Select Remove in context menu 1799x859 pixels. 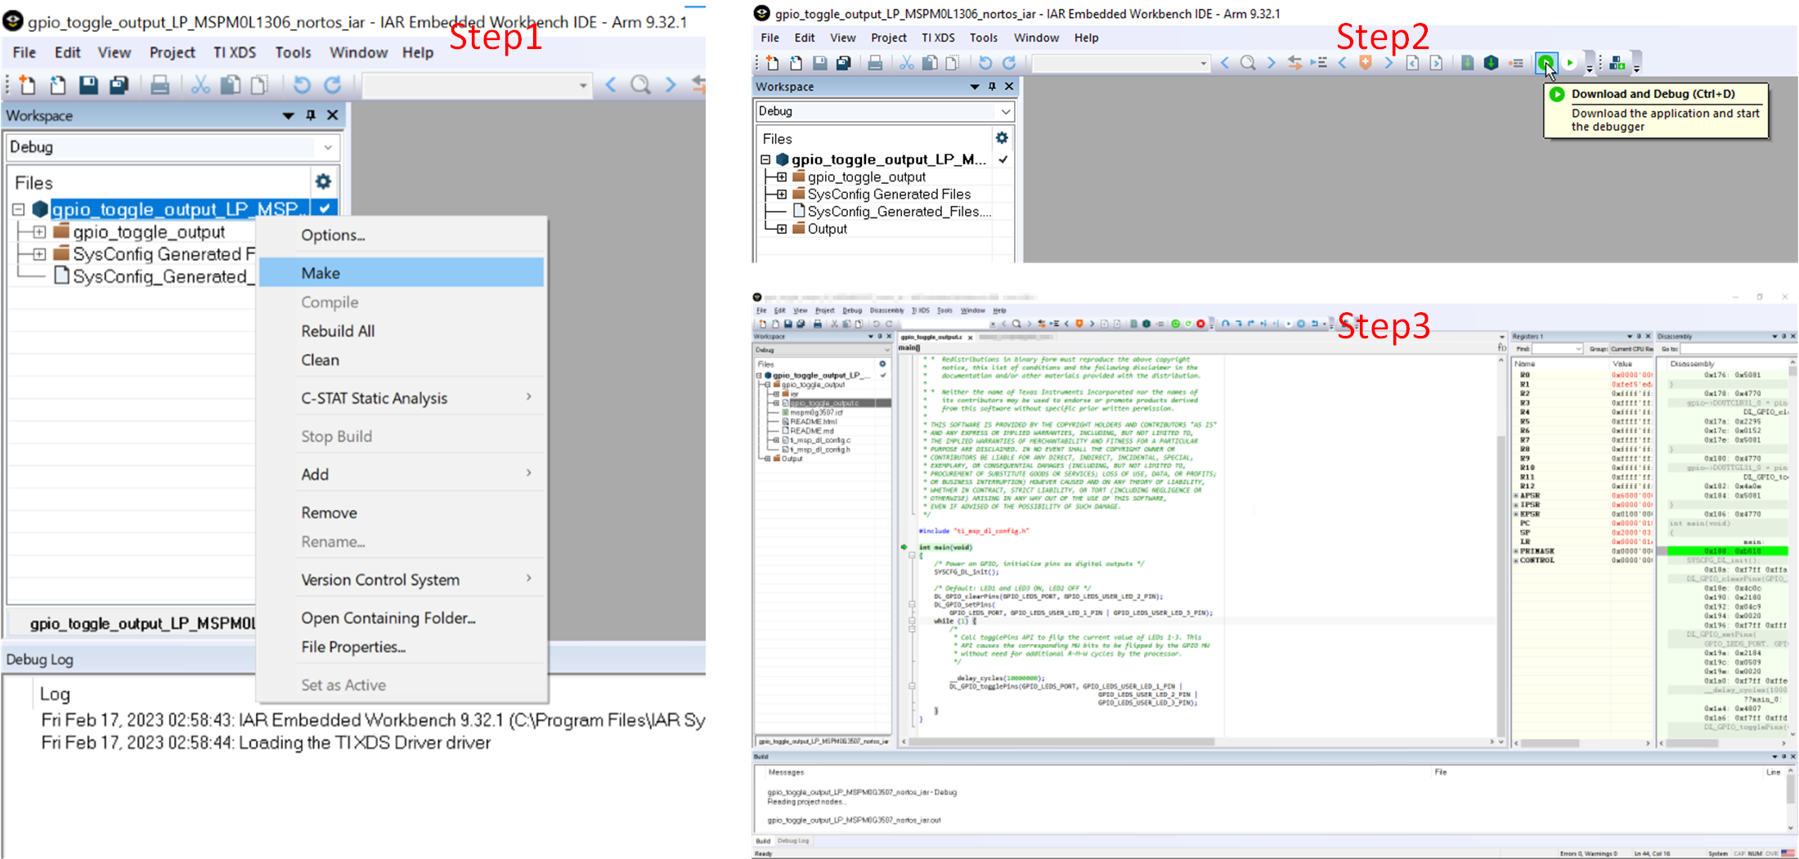[402, 512]
